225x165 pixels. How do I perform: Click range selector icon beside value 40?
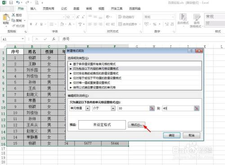(x=197, y=108)
